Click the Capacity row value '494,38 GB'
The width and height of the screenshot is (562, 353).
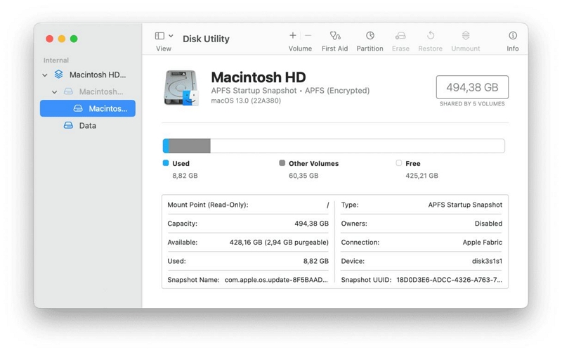point(311,224)
